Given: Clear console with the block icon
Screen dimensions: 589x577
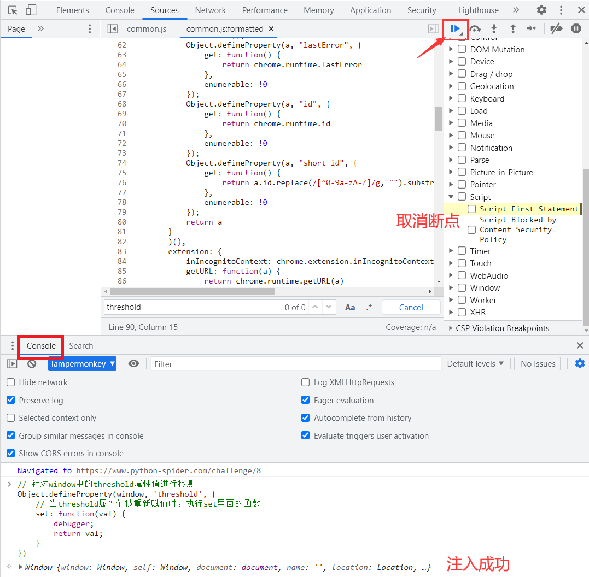Looking at the screenshot, I should pyautogui.click(x=32, y=364).
